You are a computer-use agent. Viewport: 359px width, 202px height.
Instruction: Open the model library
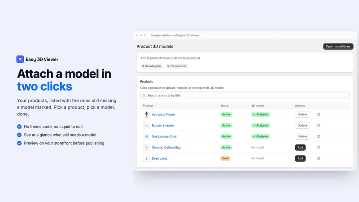(x=338, y=47)
